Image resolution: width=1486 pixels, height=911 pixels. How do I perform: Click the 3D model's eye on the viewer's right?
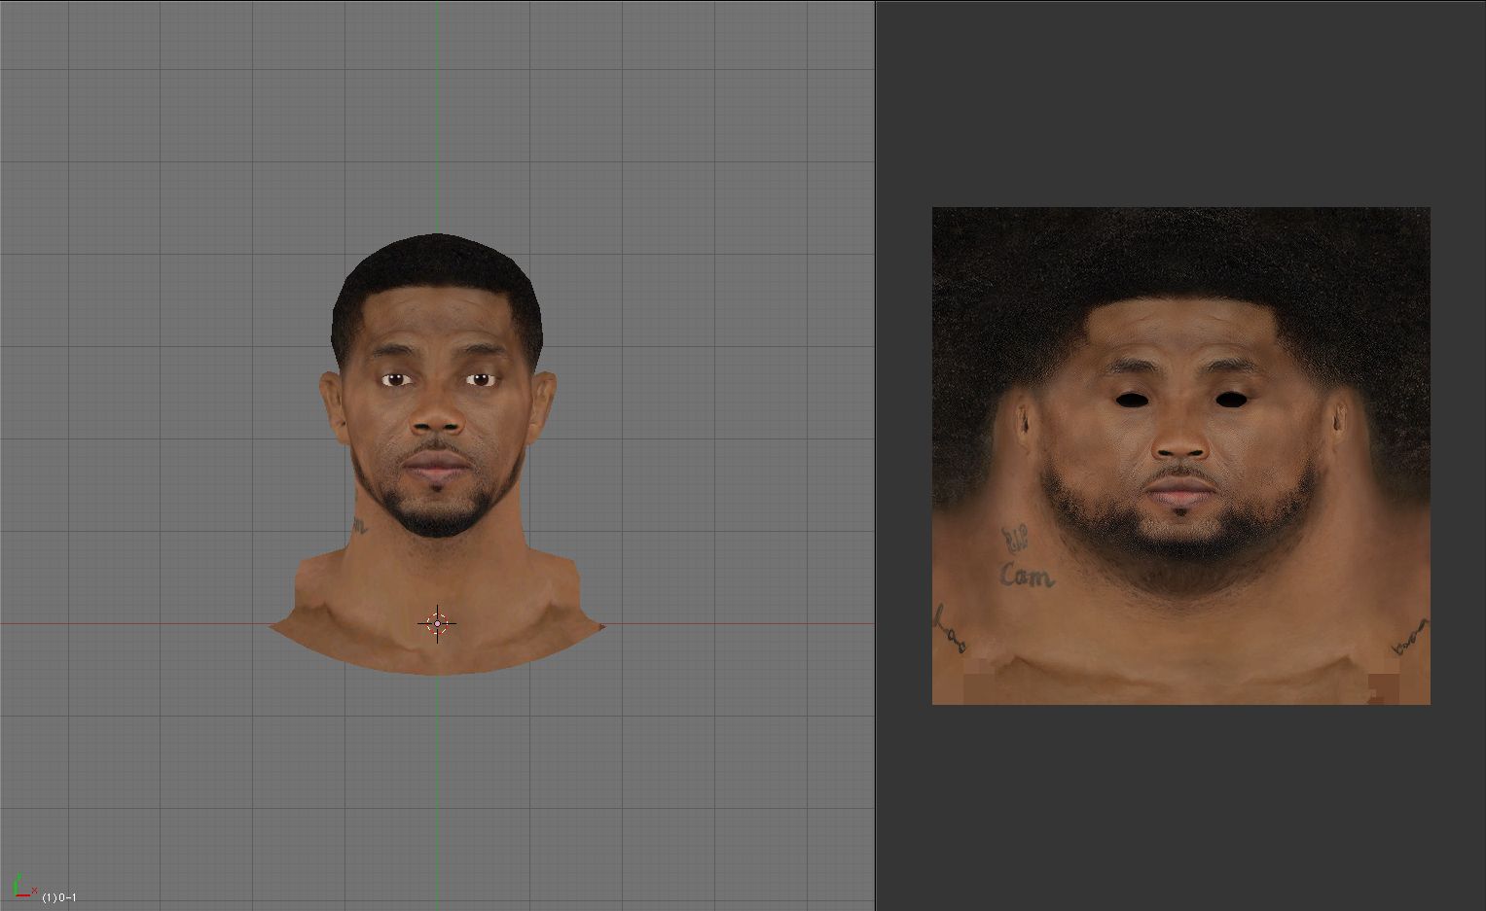480,379
